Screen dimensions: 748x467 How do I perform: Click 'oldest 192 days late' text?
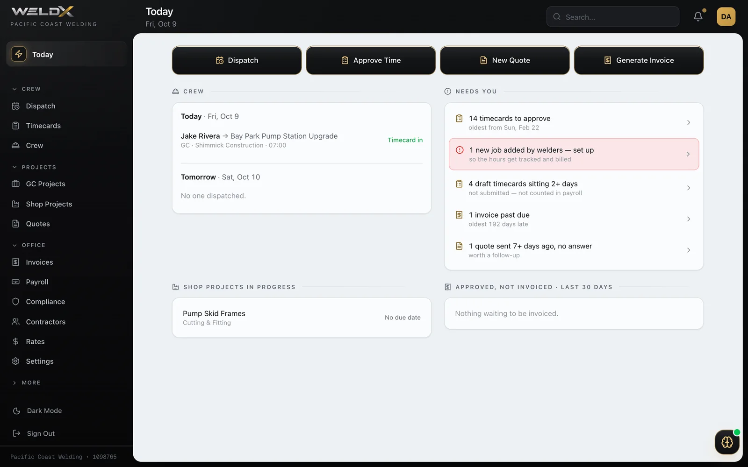coord(498,224)
